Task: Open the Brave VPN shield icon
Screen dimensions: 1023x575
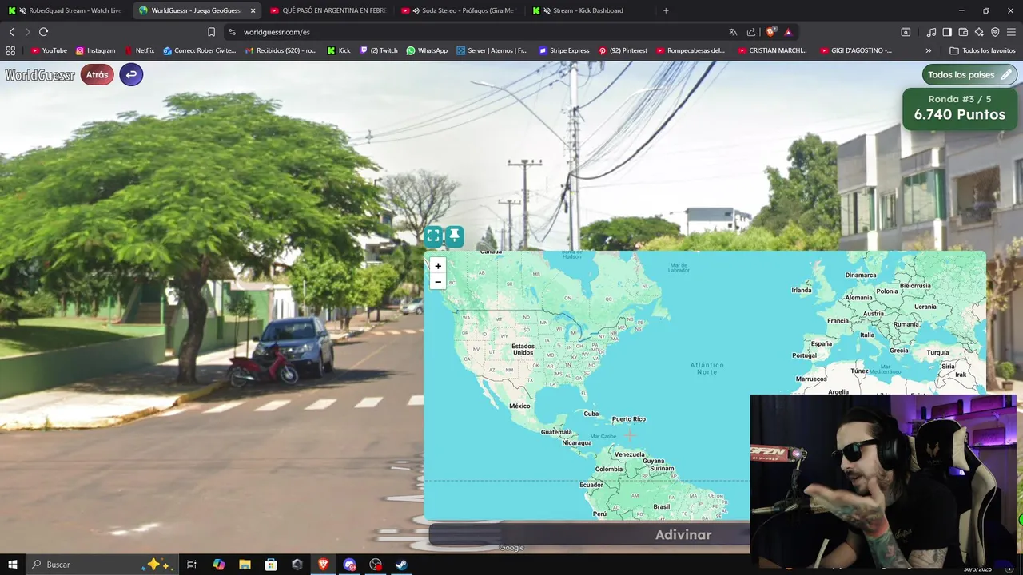Action: (995, 32)
